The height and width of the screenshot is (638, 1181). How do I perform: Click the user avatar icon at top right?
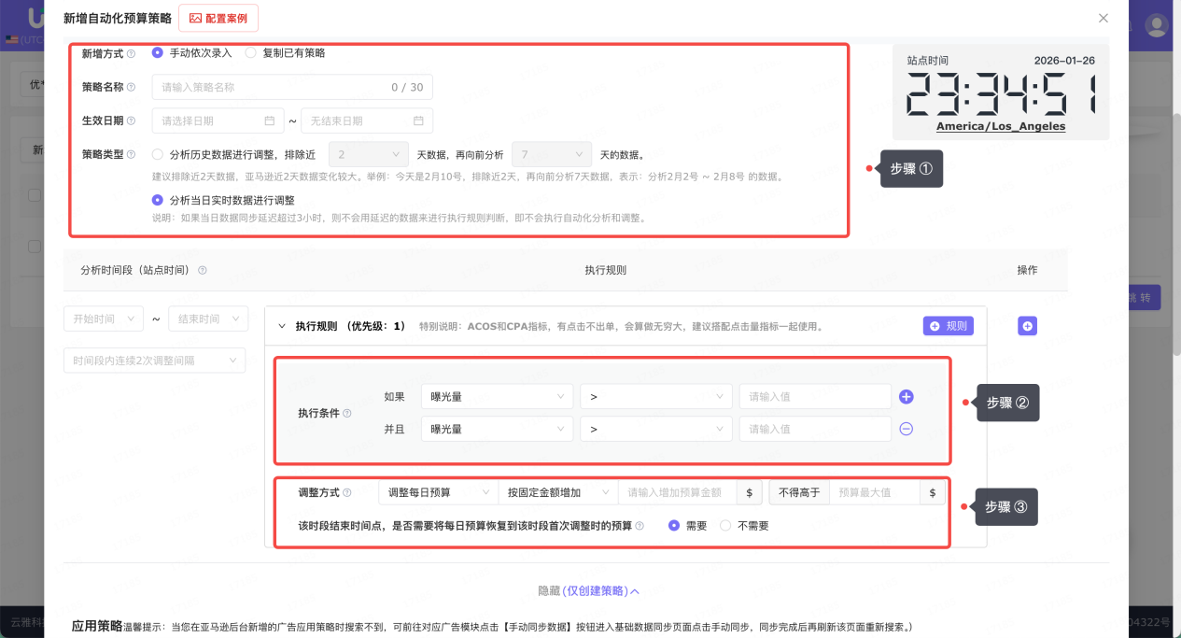pyautogui.click(x=1156, y=25)
